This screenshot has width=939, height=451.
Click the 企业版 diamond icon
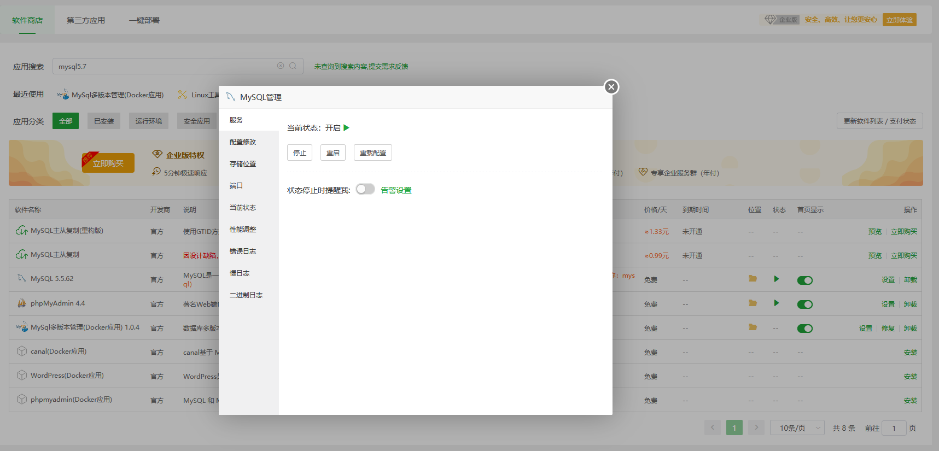tap(771, 20)
